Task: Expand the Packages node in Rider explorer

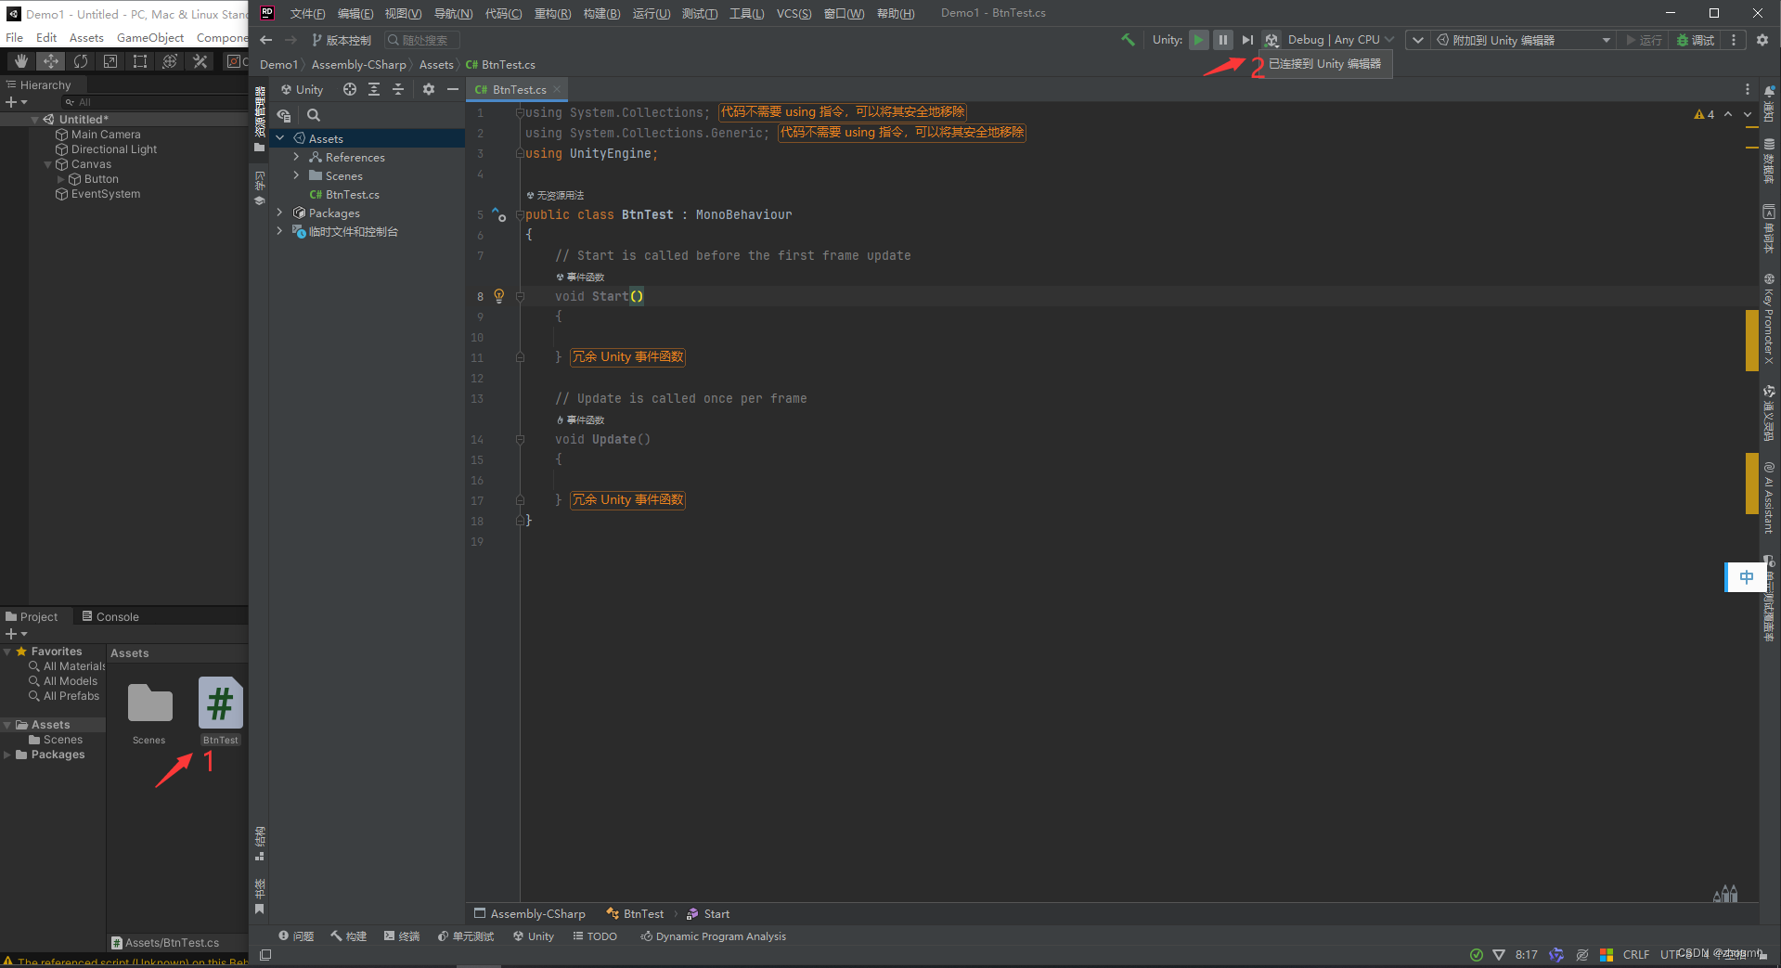Action: point(280,213)
